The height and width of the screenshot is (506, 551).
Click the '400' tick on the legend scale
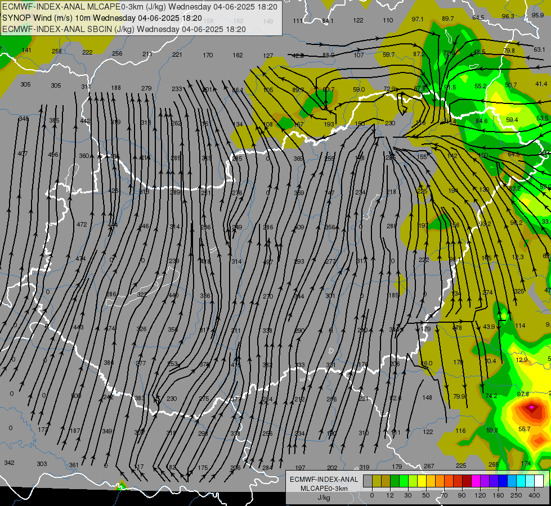[534, 495]
